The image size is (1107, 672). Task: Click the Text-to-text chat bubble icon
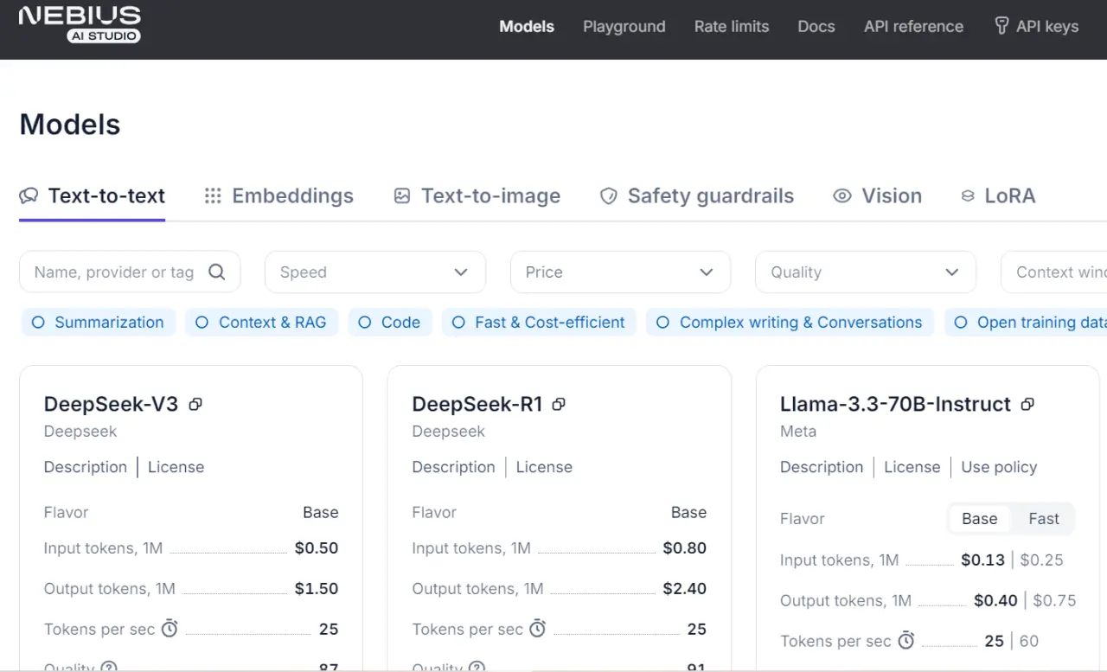click(29, 196)
